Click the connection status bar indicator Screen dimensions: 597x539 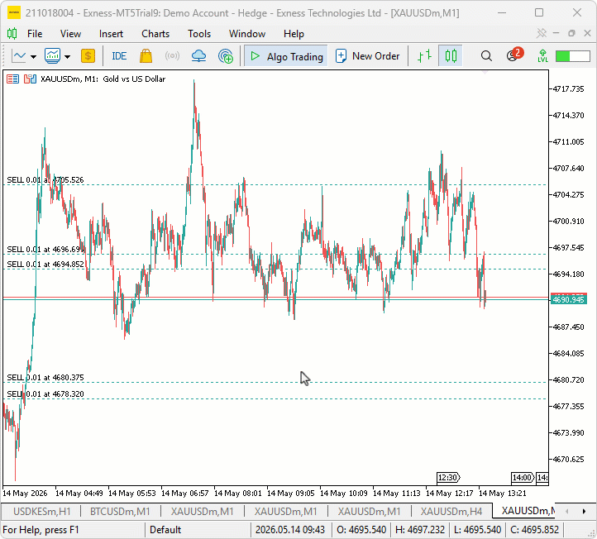click(573, 56)
